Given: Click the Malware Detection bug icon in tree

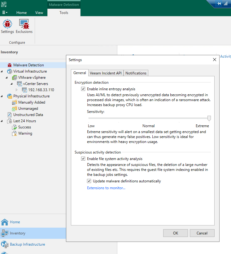Looking at the screenshot, I should tap(10, 65).
